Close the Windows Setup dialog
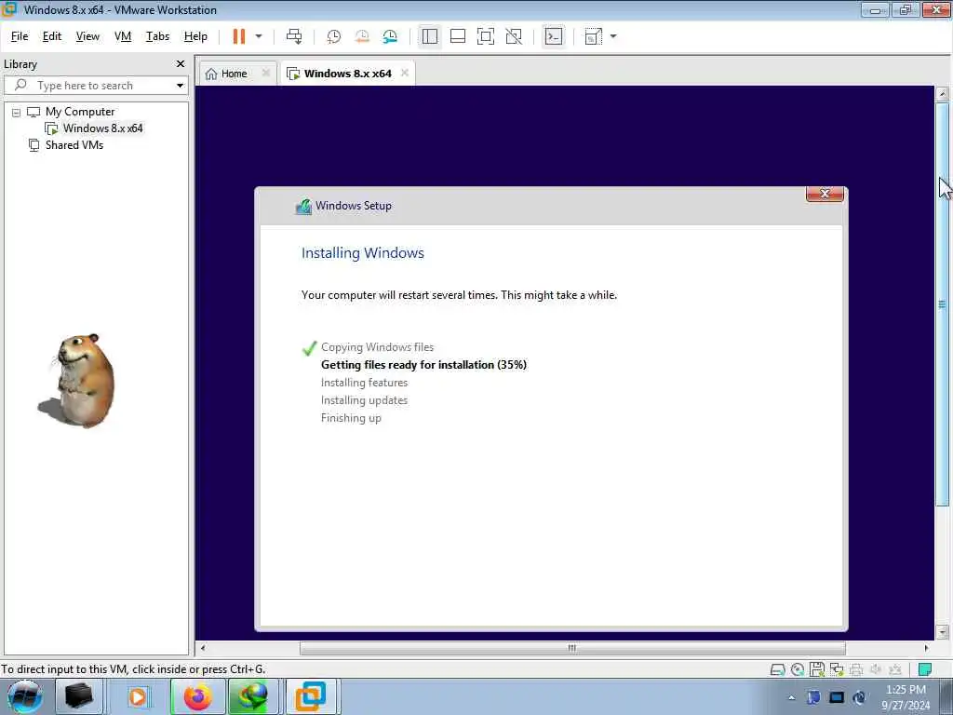The width and height of the screenshot is (953, 715). click(825, 194)
